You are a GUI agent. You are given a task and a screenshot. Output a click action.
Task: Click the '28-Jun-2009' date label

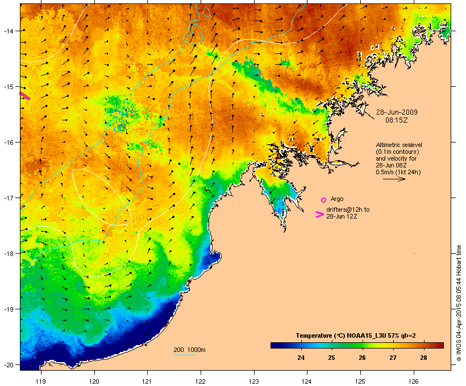pos(397,112)
